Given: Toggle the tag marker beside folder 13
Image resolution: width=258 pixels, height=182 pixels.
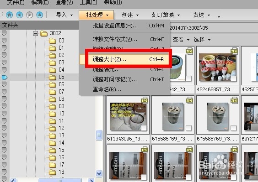Looking at the screenshot, I should [x=4, y=135].
